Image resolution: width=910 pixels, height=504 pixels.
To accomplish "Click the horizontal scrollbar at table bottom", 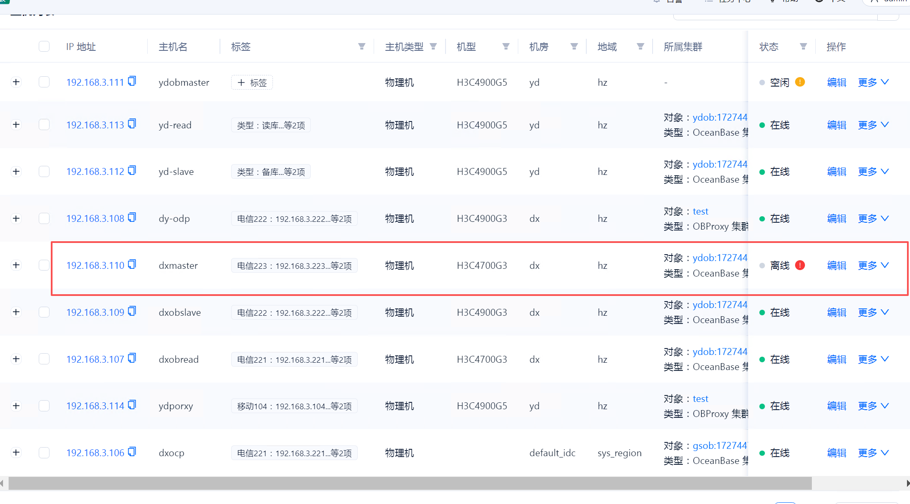I will (x=410, y=483).
